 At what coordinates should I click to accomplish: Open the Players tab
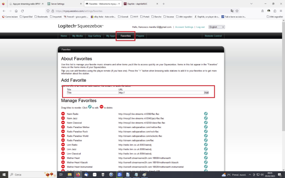point(140,36)
